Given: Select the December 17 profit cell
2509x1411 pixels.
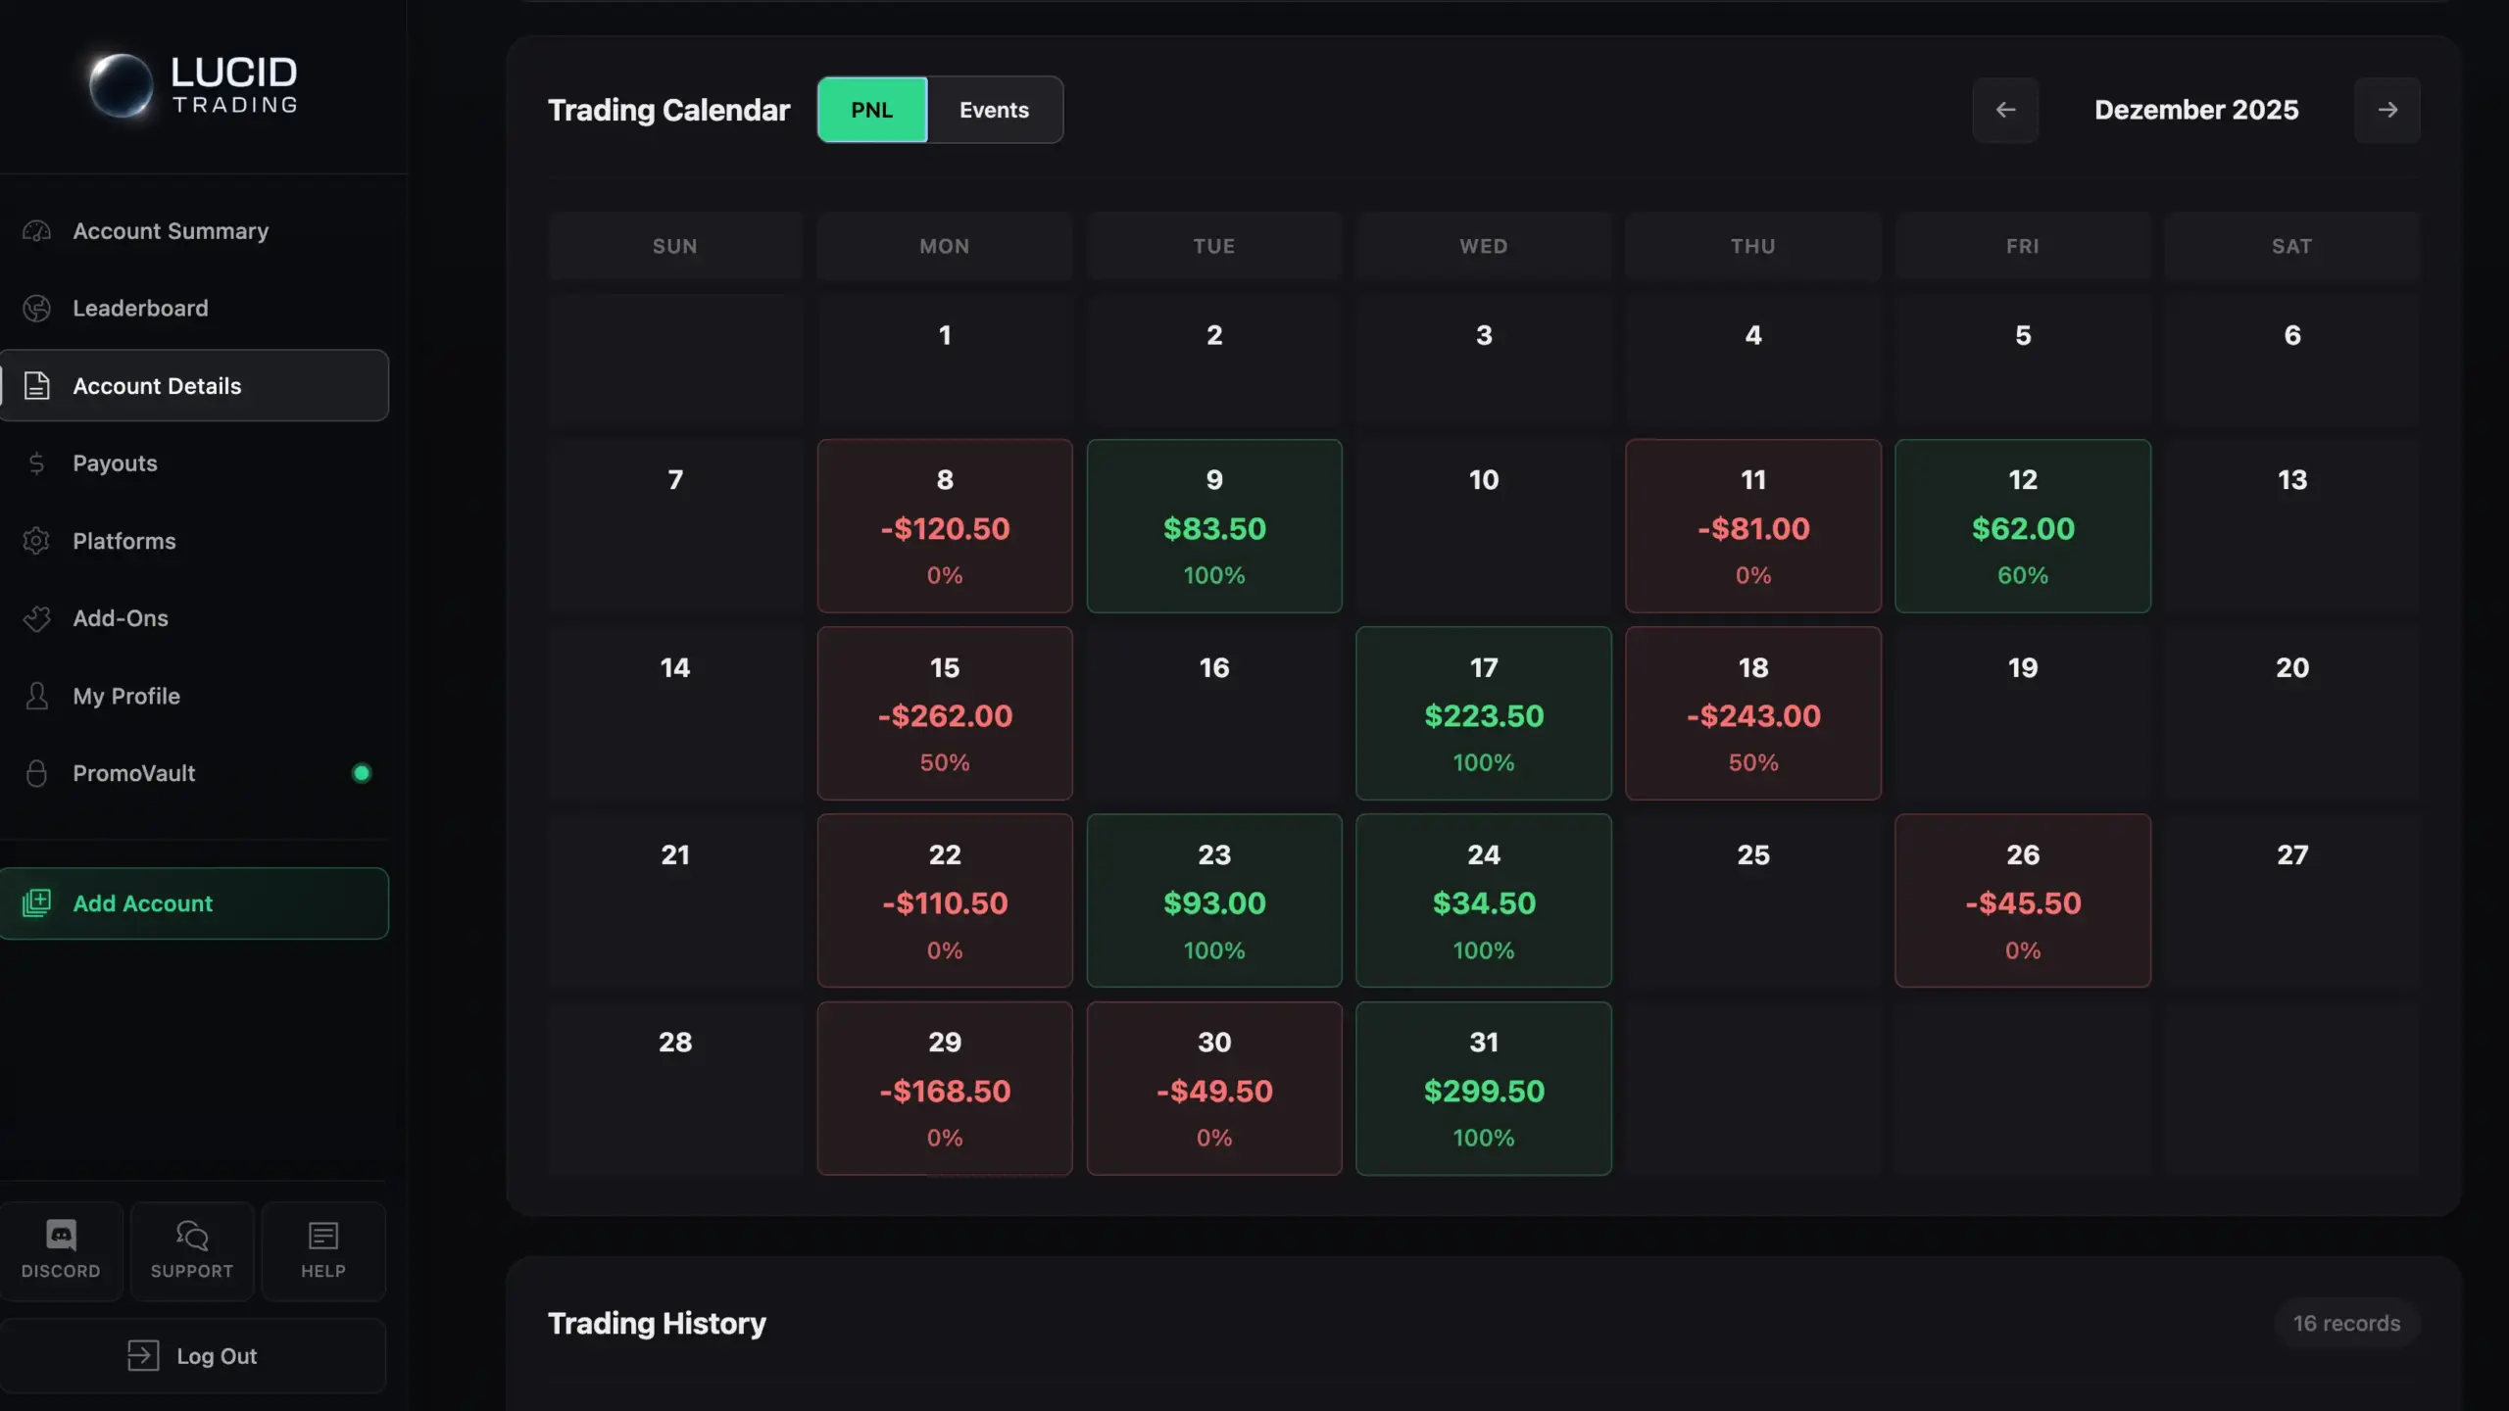Looking at the screenshot, I should (x=1483, y=713).
